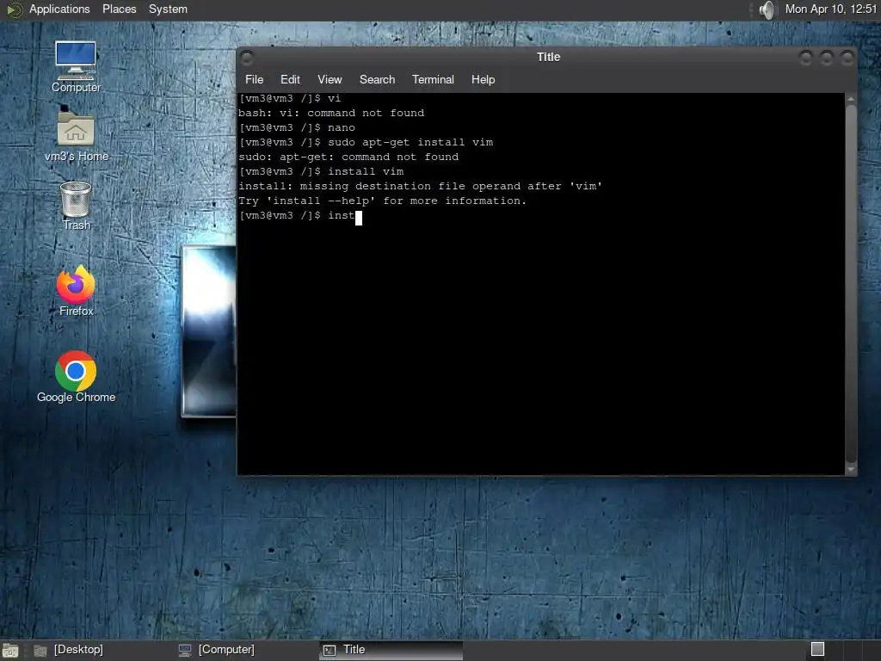Open the terminal Help menu
Image resolution: width=881 pixels, height=661 pixels.
[483, 79]
